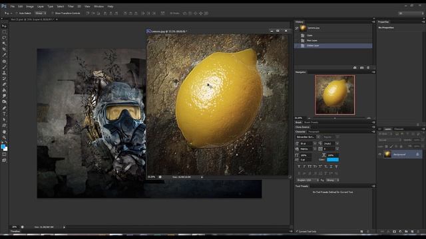Screen dimensions: 426x239
Task: Open the font size dropdown
Action: pos(315,143)
